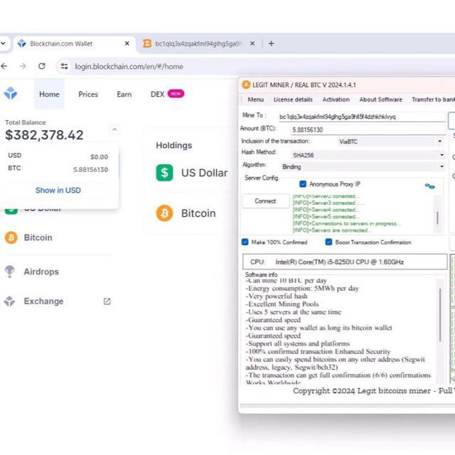This screenshot has height=455, width=455.
Task: Open the Earn navigation item
Action: [x=124, y=95]
